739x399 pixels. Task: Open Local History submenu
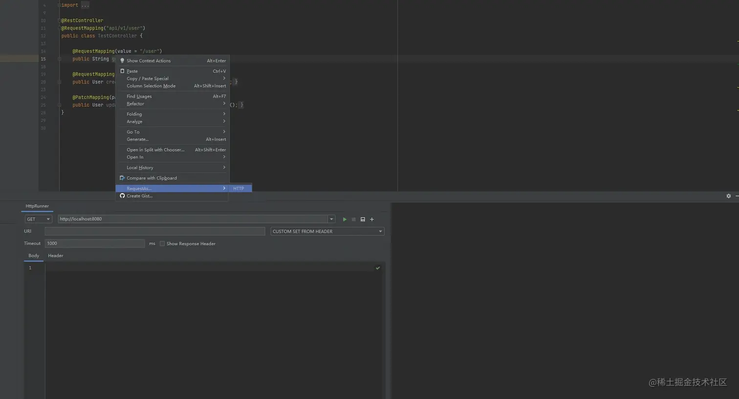[x=172, y=168]
